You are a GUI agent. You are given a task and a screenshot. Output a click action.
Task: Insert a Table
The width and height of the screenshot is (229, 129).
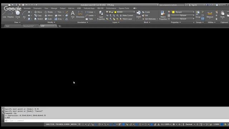click(x=89, y=19)
